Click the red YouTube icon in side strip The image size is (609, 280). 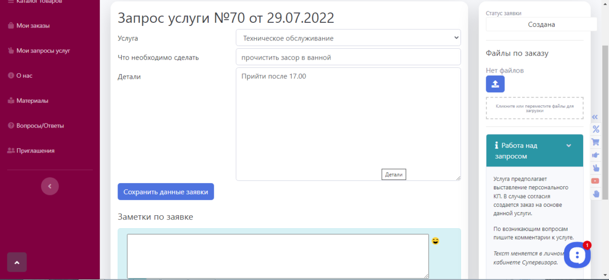click(596, 181)
